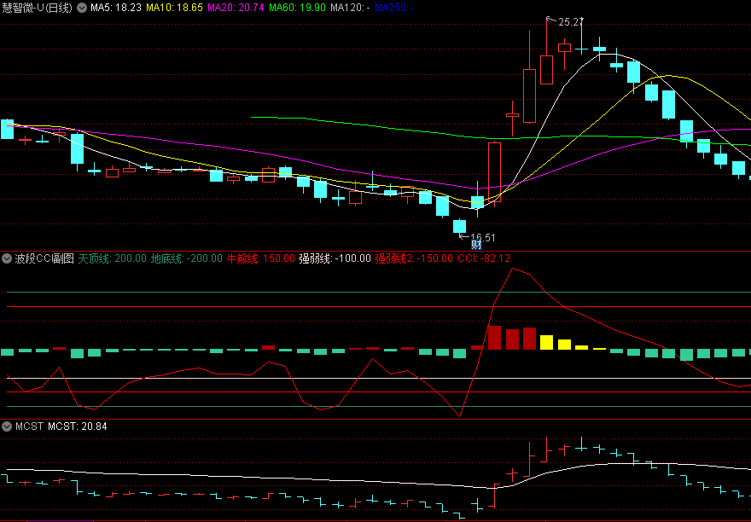
Task: Select the MCST indicator name label
Action: (29, 426)
